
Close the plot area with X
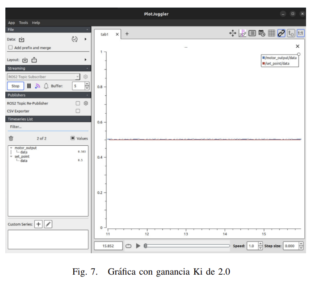point(298,46)
